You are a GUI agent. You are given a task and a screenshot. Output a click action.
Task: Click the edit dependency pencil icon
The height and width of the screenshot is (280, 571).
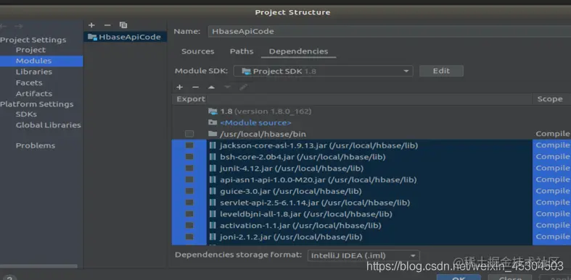(243, 87)
